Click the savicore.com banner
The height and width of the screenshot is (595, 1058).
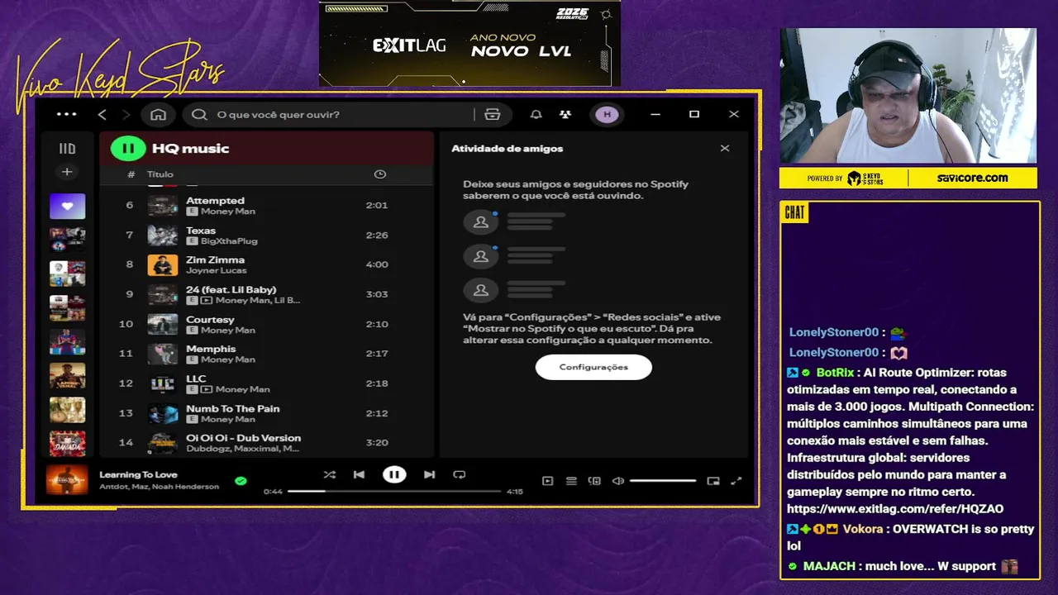pos(972,178)
